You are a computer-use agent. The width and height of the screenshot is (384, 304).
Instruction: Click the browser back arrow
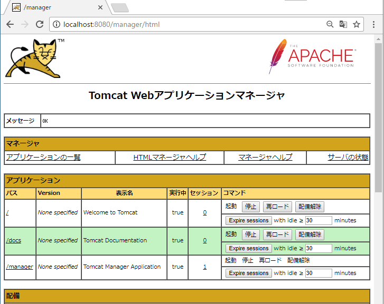(x=10, y=24)
